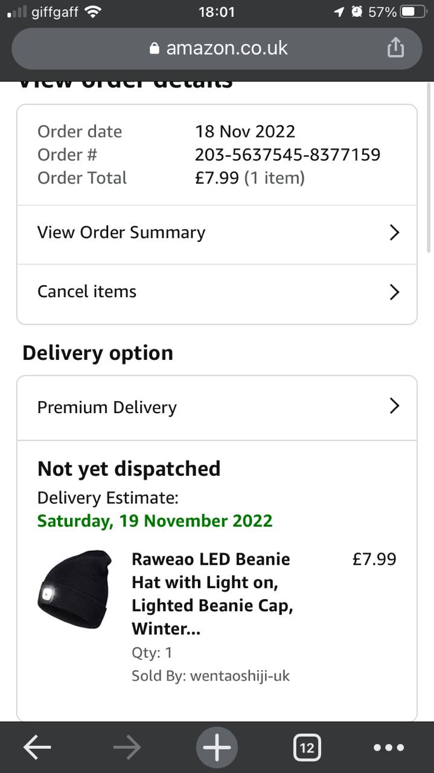This screenshot has height=773, width=434.
Task: Open the browser three-dots menu
Action: tap(389, 748)
